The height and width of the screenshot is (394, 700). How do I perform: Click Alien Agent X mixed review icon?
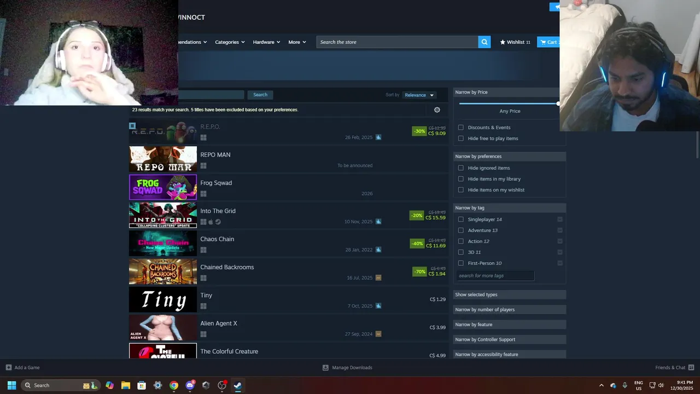pyautogui.click(x=378, y=334)
